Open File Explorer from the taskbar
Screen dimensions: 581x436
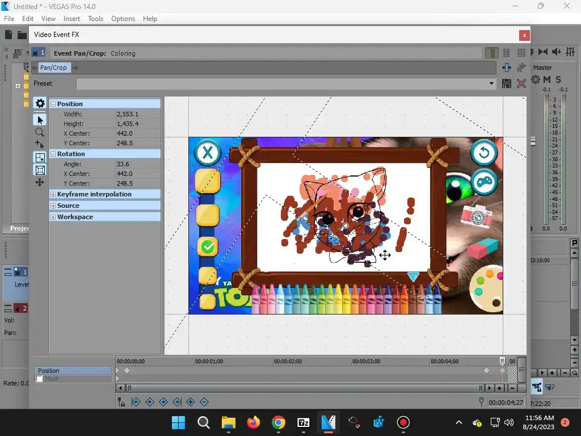coord(229,422)
